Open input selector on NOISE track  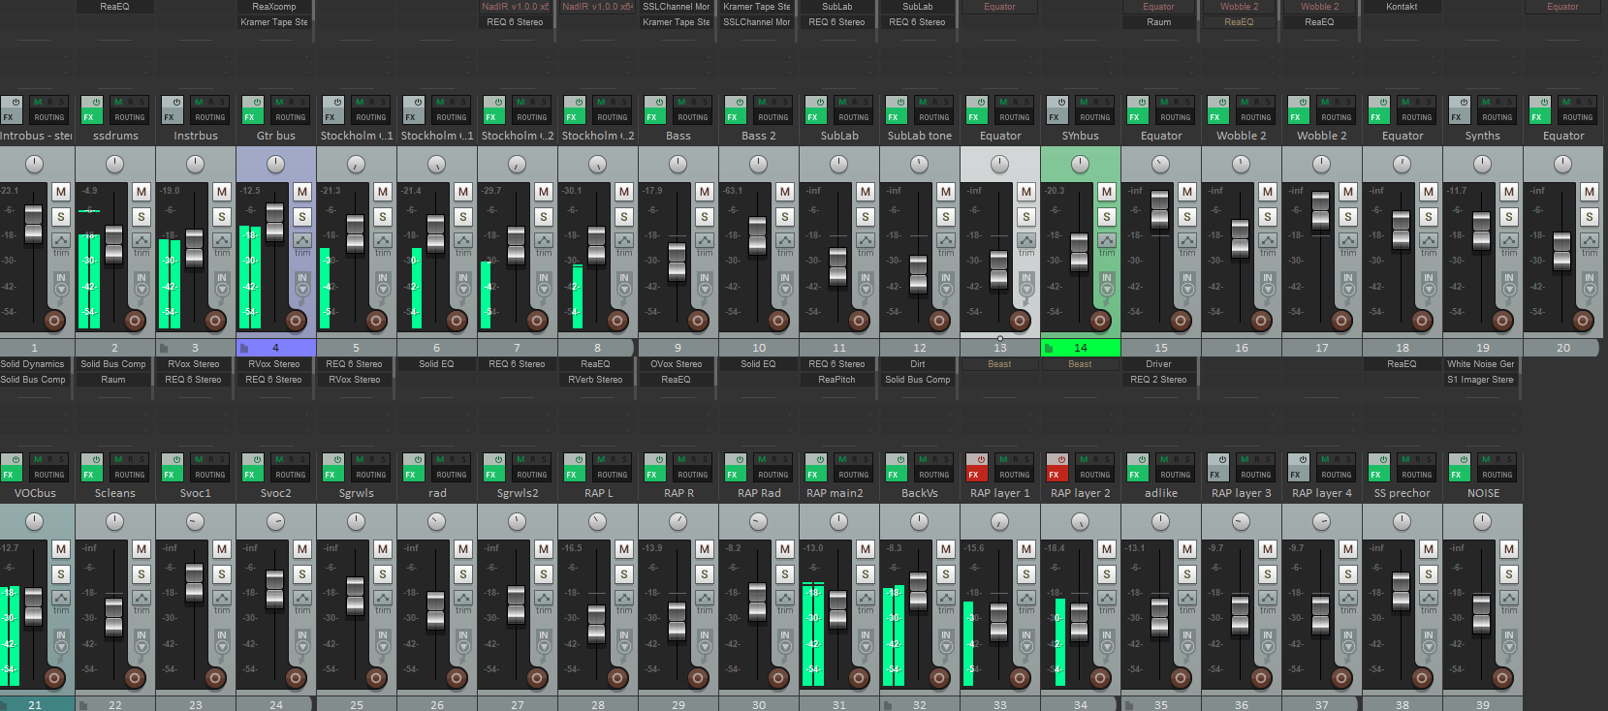point(1509,640)
